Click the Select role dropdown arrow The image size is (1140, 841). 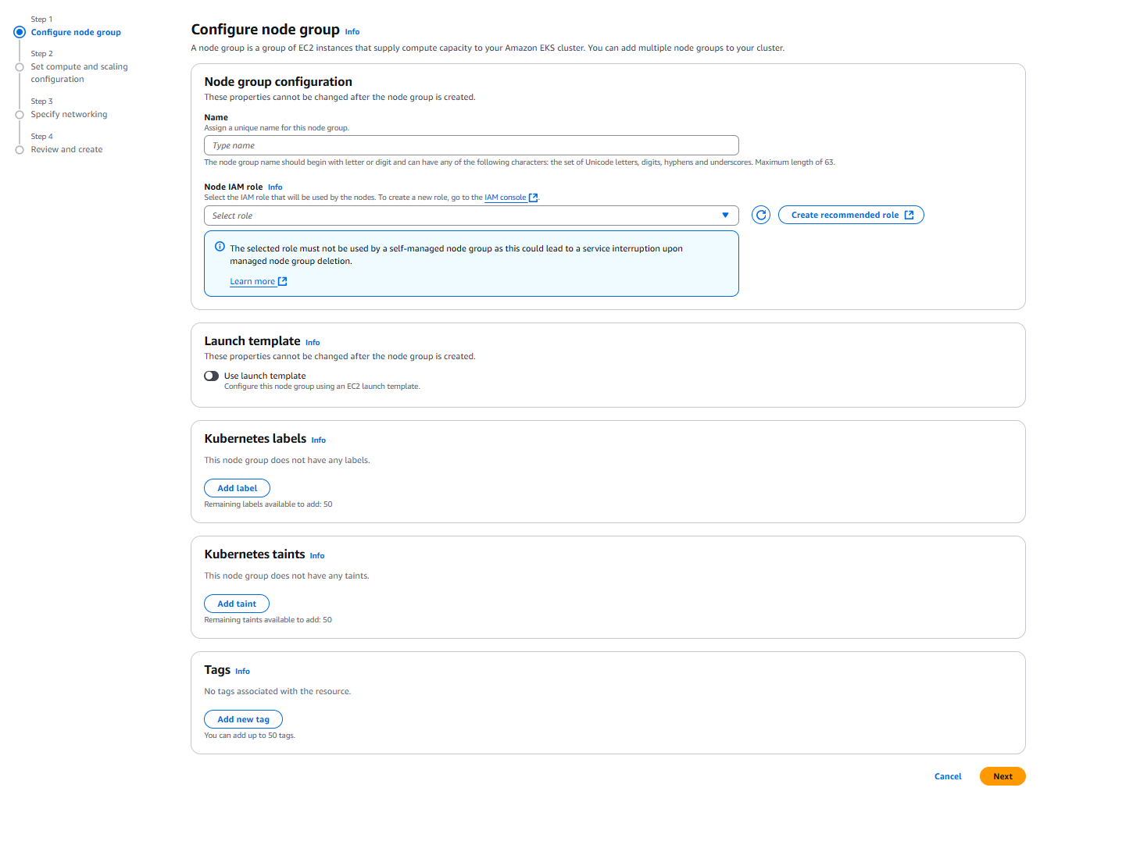[x=725, y=216]
